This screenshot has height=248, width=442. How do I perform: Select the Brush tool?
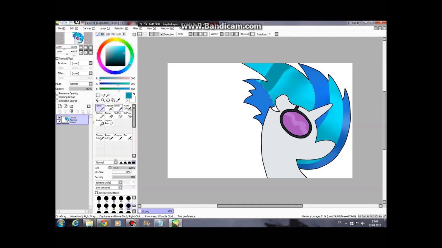coord(118,107)
